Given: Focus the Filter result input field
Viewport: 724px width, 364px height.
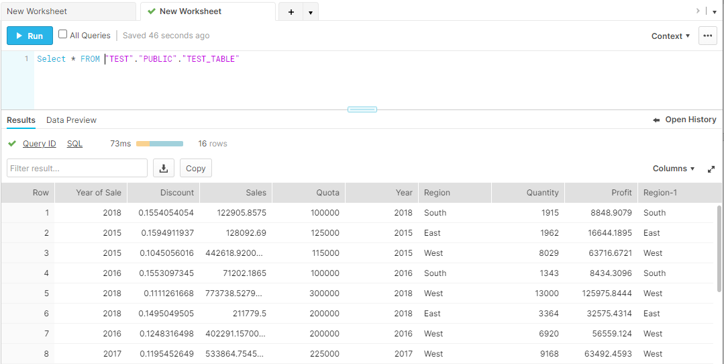Looking at the screenshot, I should pyautogui.click(x=77, y=168).
